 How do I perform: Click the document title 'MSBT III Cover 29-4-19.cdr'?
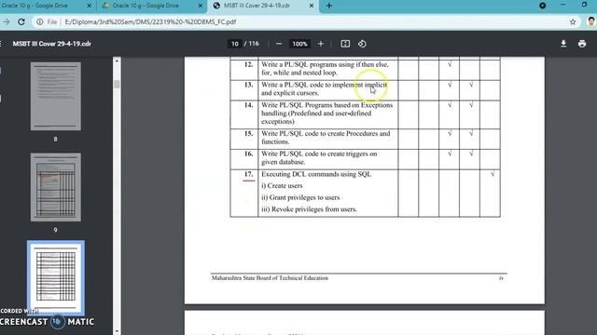pyautogui.click(x=52, y=44)
